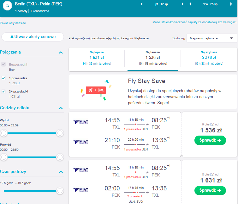Click Sprawdź for the 1 536 zł offer
Viewport: 238px width, 204px height.
pyautogui.click(x=210, y=140)
